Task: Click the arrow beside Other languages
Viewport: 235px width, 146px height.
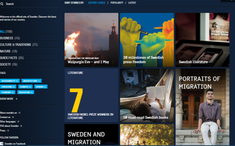Action: tap(18, 121)
